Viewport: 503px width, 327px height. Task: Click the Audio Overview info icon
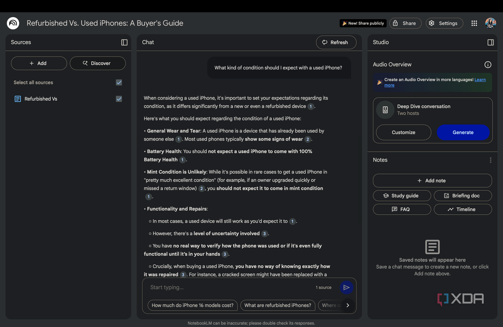click(488, 65)
